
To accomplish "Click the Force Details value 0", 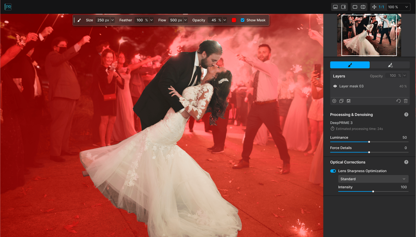I will pos(406,148).
